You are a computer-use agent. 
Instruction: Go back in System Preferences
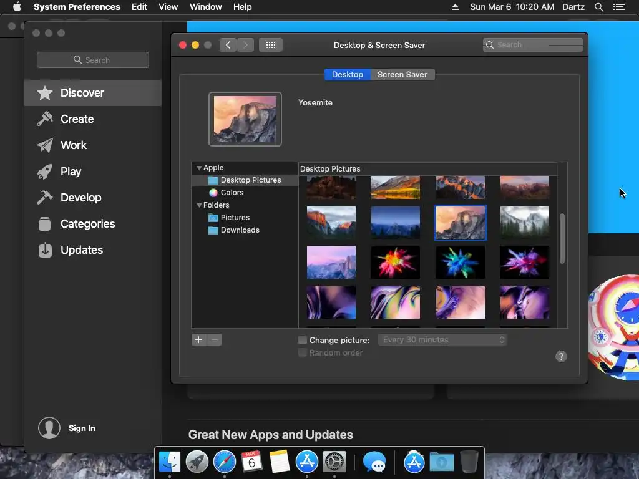pos(228,45)
